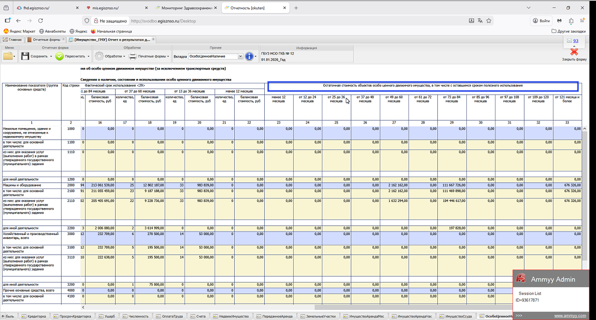
Task: Click the Обработки gear icon
Action: pyautogui.click(x=99, y=56)
